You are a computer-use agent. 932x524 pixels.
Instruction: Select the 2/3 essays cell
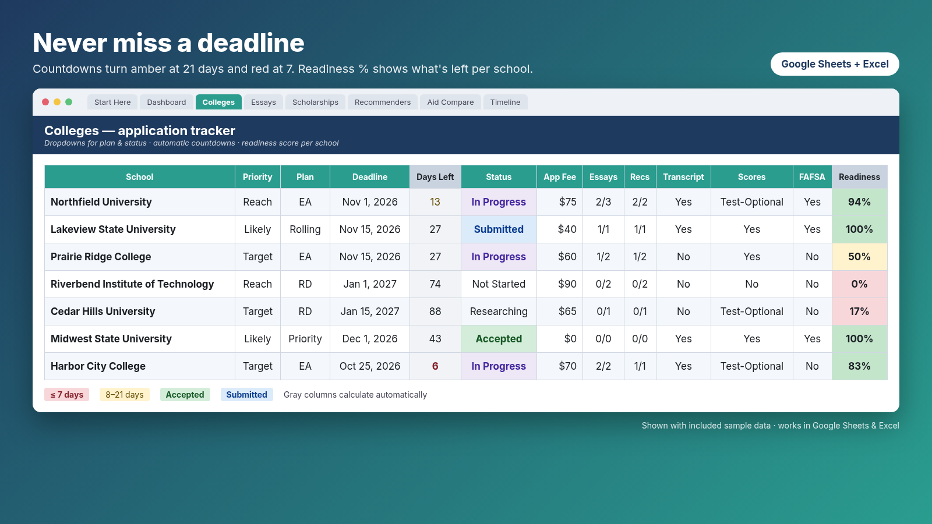(603, 202)
